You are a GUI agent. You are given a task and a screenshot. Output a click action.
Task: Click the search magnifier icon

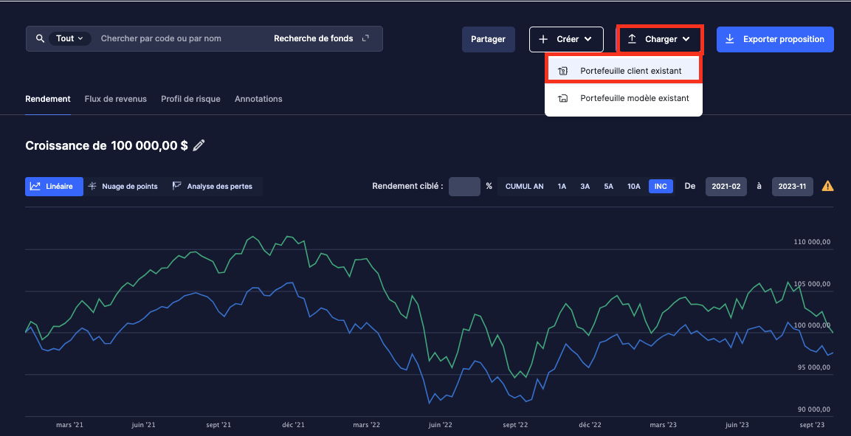coord(40,38)
